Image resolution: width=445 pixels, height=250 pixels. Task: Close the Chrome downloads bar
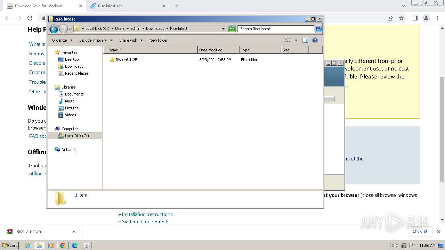439,232
